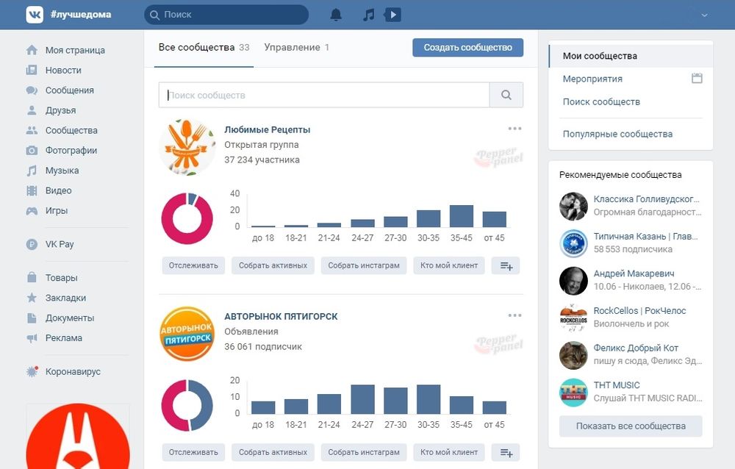Click the Товары bag icon
735x469 pixels.
tap(32, 277)
